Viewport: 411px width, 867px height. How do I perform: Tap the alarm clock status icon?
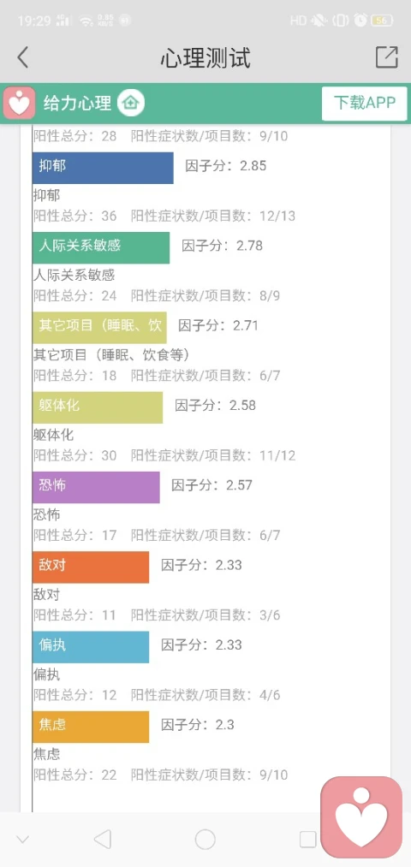coord(360,21)
